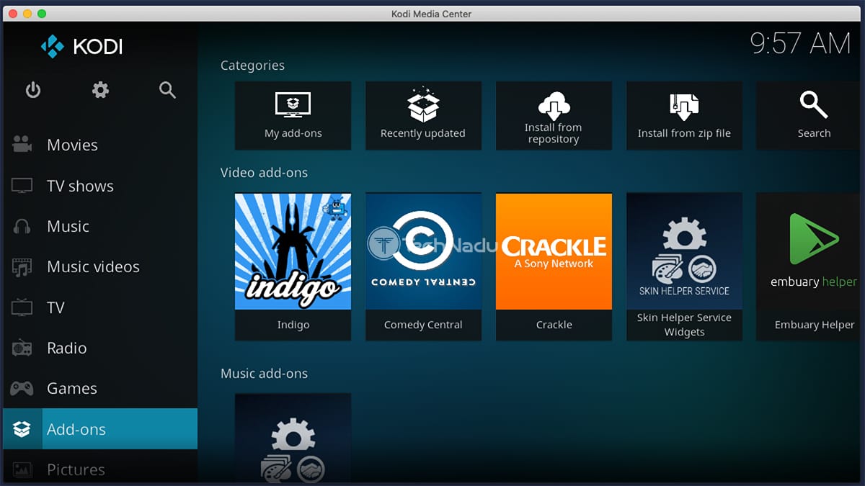Screen dimensions: 865x486
Task: Click the Music add-ons heading
Action: click(x=264, y=374)
